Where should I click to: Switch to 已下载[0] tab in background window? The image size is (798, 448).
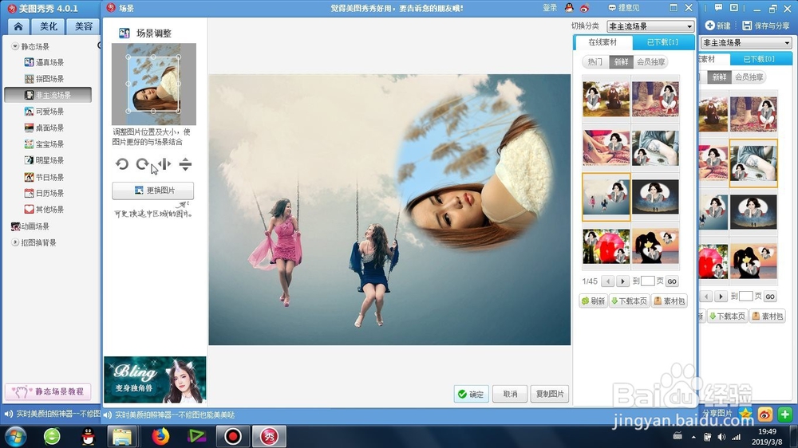[x=759, y=59]
